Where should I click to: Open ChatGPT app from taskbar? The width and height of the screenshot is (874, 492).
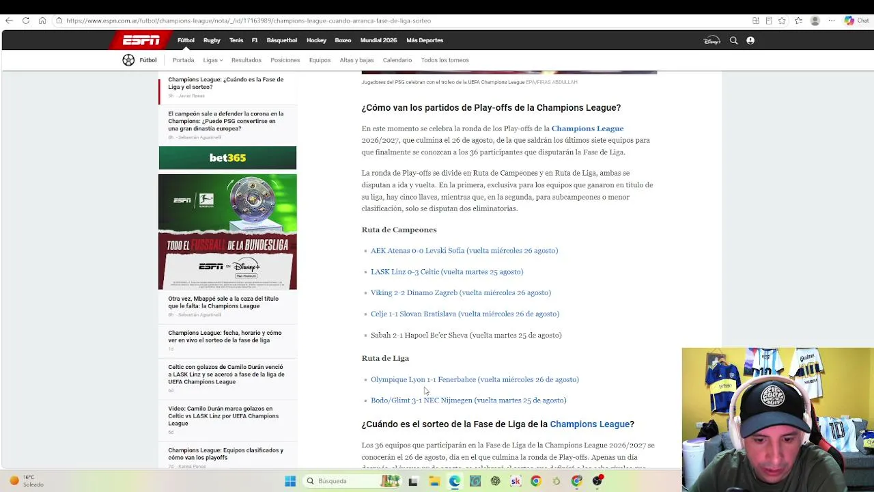[x=495, y=481]
